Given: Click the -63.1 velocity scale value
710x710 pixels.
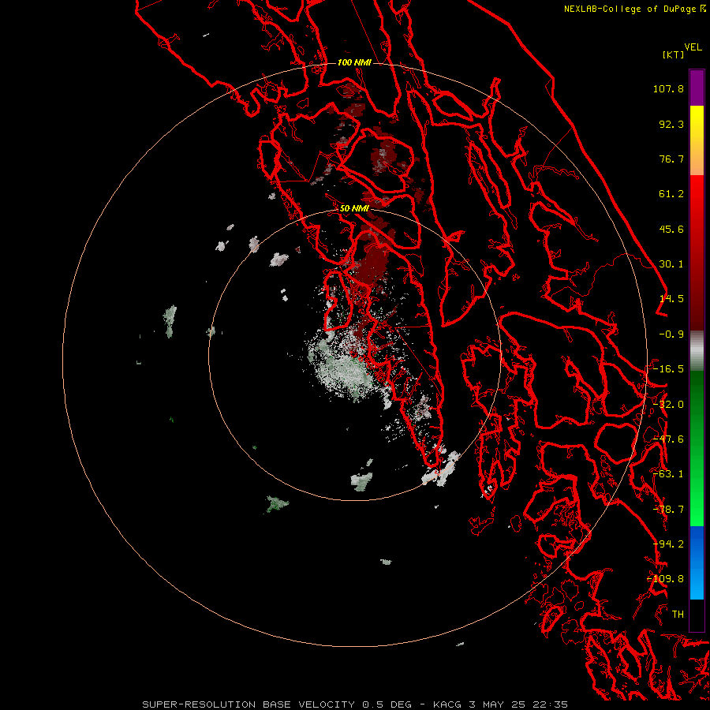Looking at the screenshot, I should tap(668, 474).
